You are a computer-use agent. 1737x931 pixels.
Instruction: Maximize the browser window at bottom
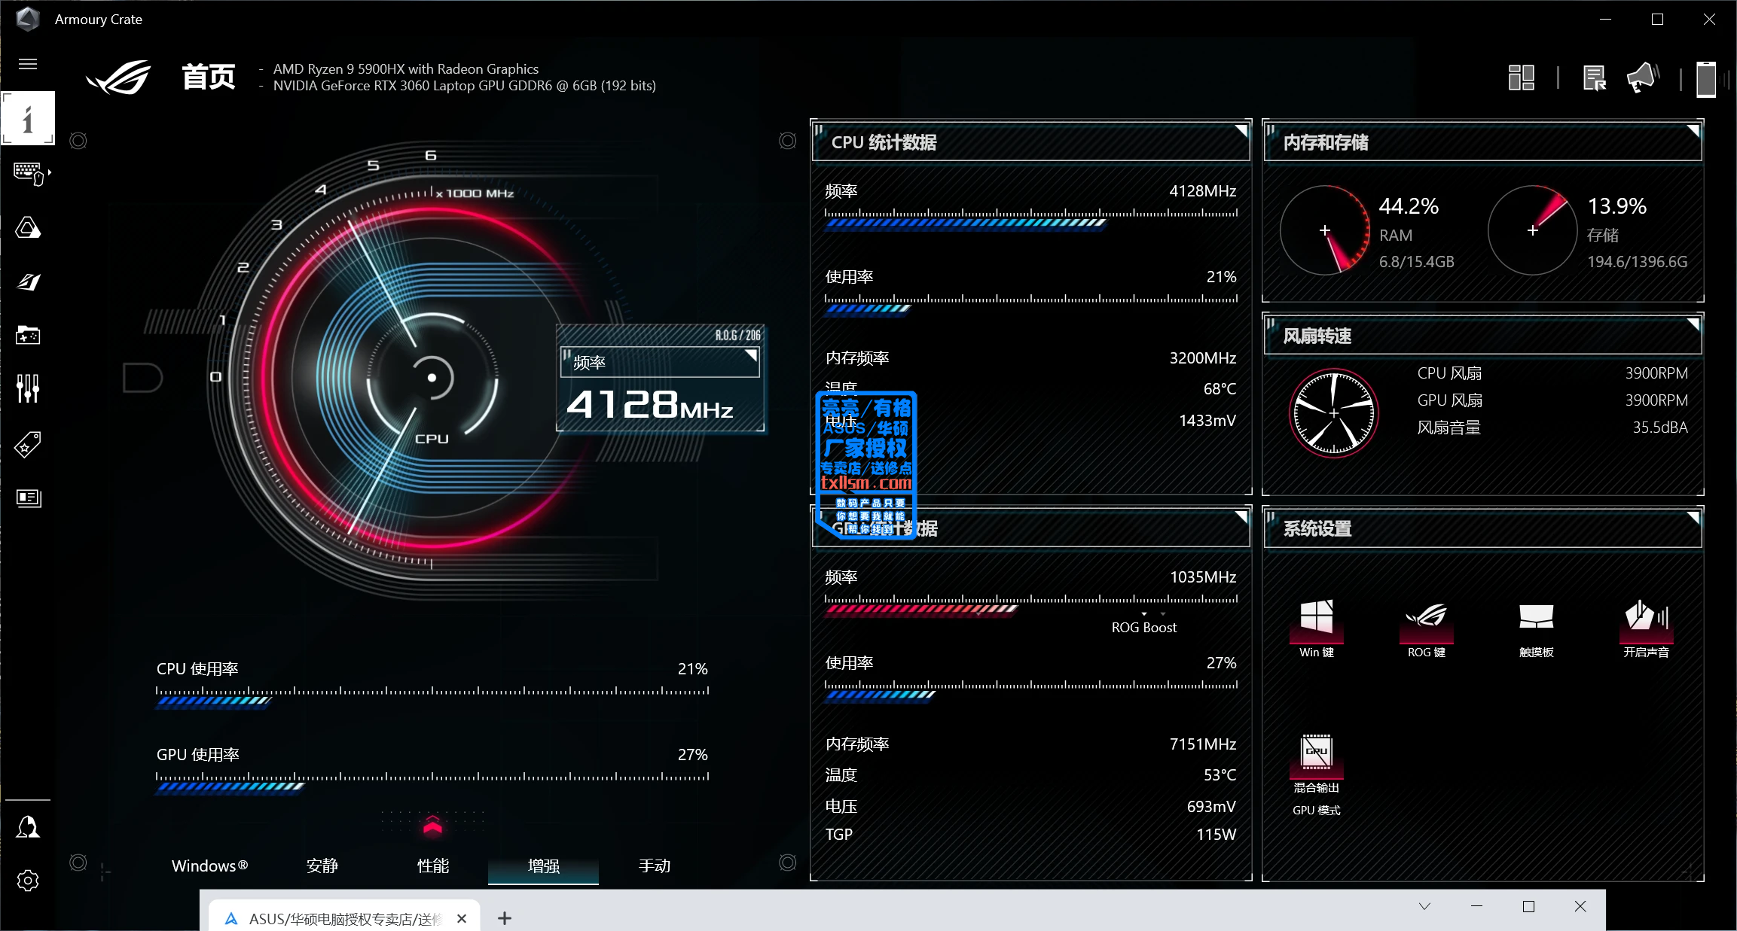[x=1528, y=906]
